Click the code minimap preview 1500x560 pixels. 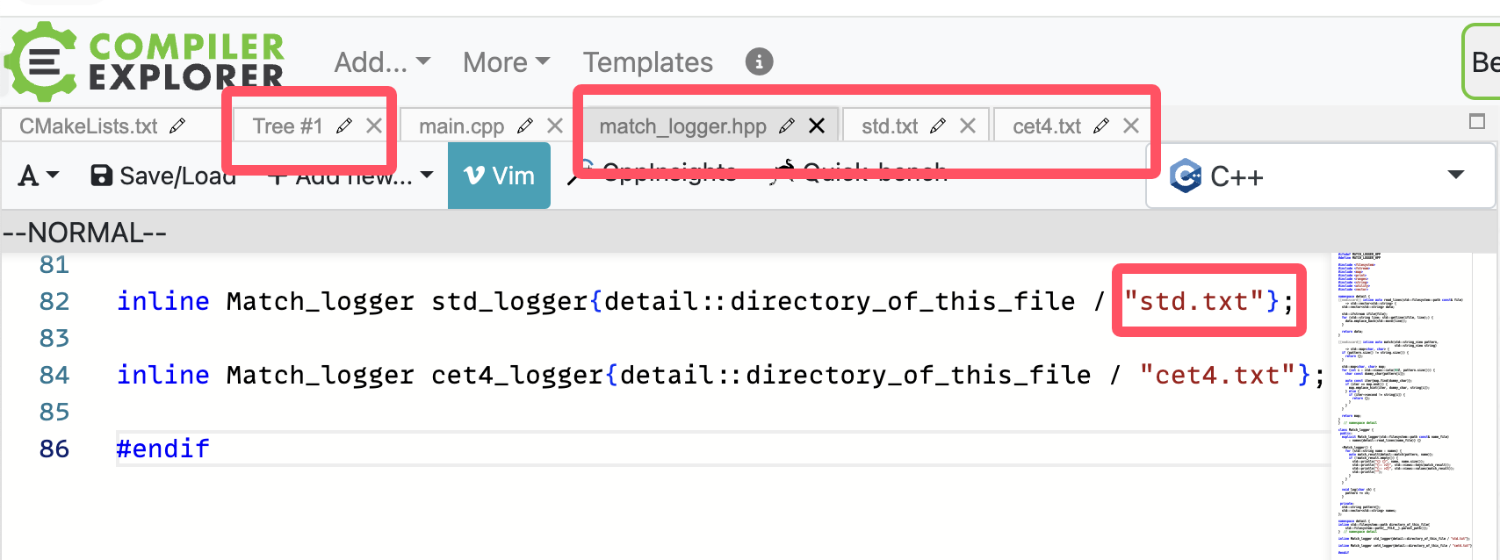1403,404
